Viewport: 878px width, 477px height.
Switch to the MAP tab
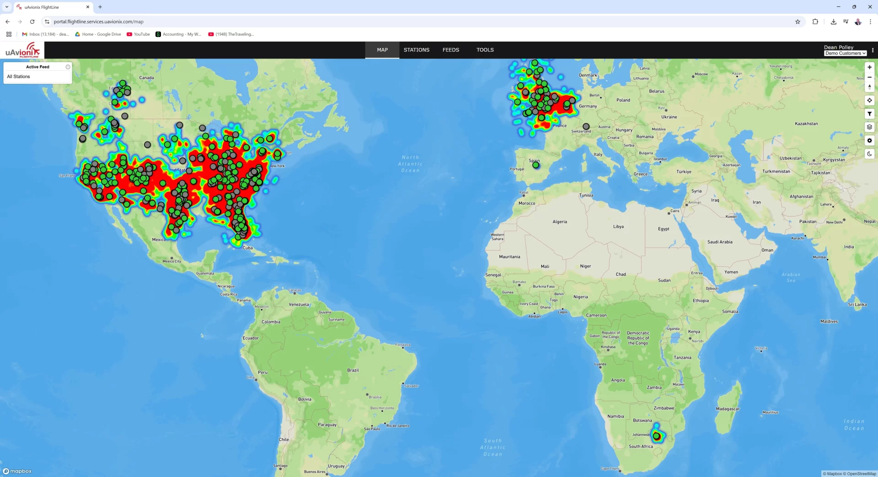(x=382, y=50)
